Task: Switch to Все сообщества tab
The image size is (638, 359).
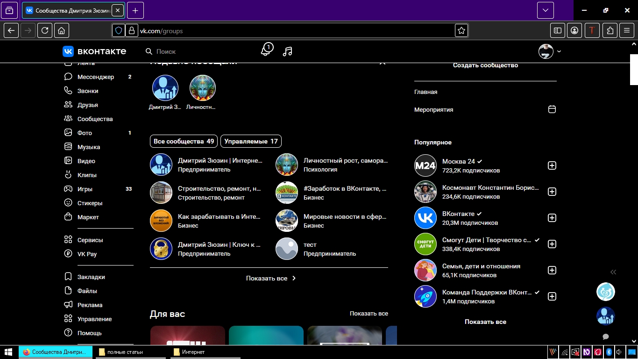Action: point(184,141)
